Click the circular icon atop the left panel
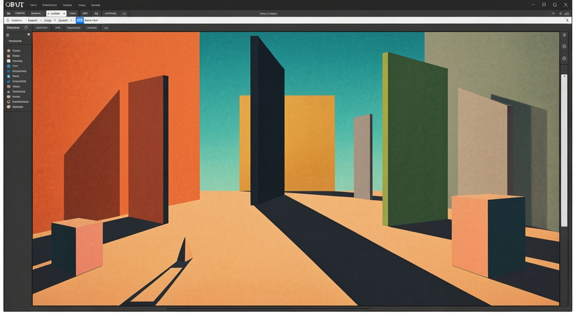 click(x=8, y=35)
